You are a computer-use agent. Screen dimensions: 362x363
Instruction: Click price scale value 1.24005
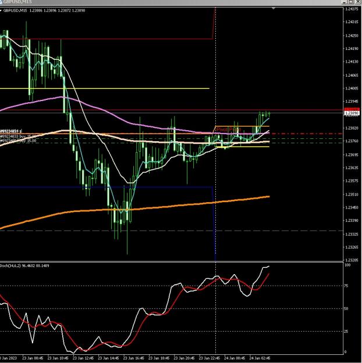[x=352, y=88]
